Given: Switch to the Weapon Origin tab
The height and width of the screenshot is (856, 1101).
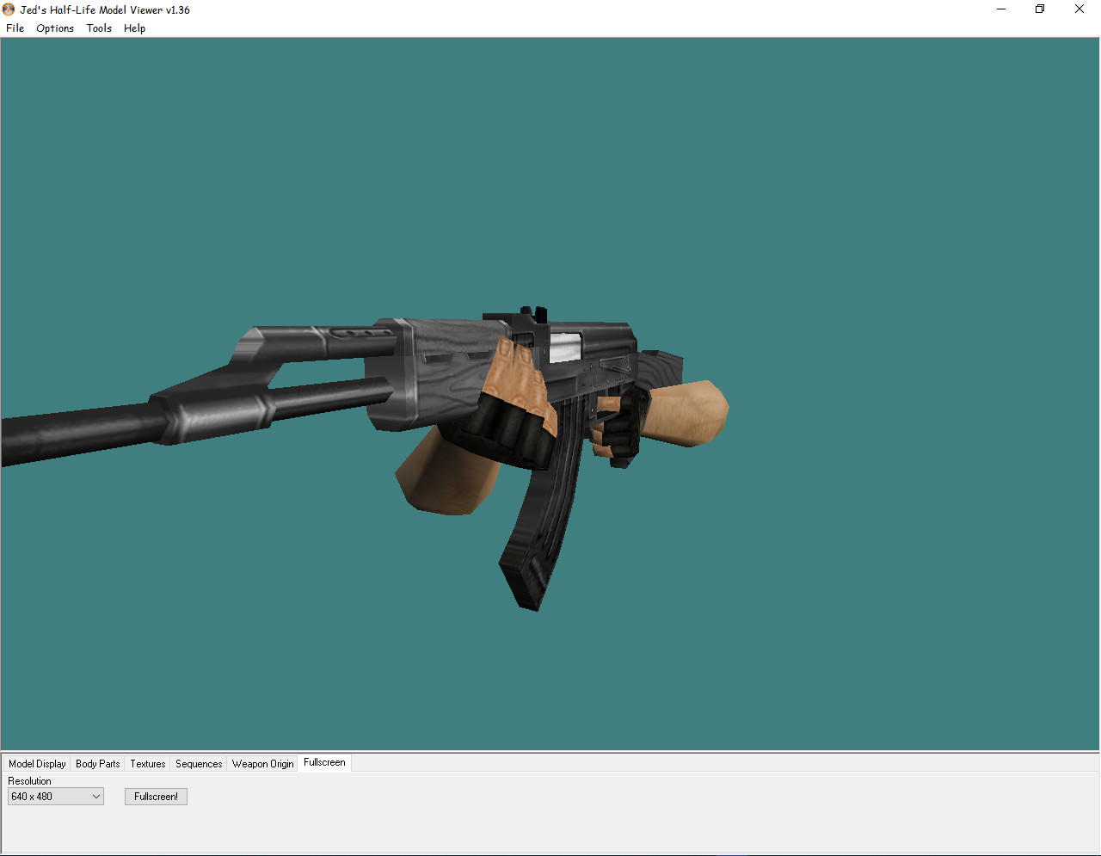Looking at the screenshot, I should click(262, 764).
